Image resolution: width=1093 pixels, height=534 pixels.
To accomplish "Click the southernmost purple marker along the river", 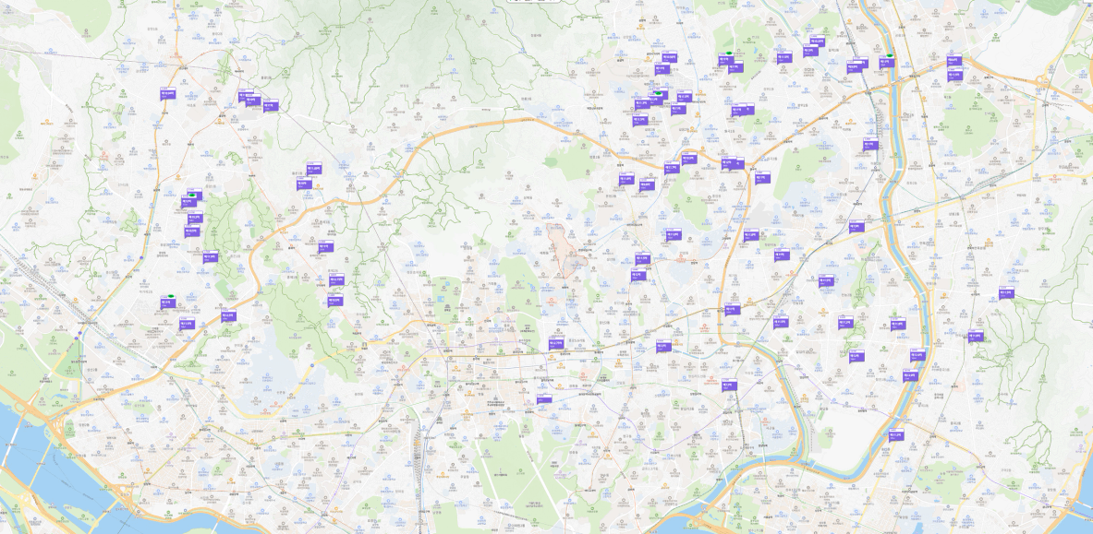I will (895, 434).
